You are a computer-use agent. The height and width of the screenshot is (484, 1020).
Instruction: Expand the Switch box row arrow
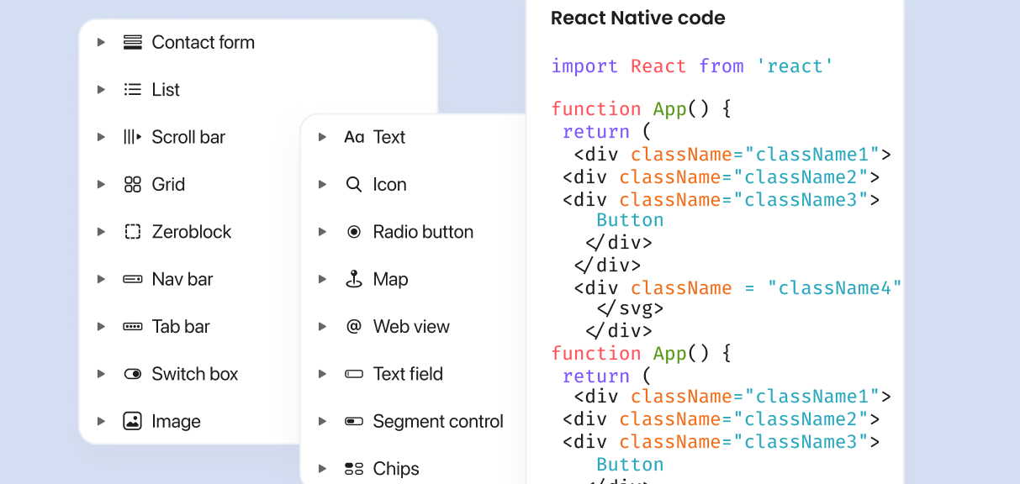[x=101, y=374]
